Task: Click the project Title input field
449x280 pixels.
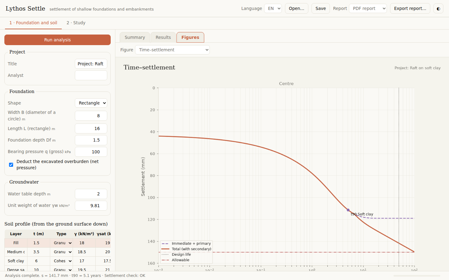Action: pyautogui.click(x=91, y=64)
